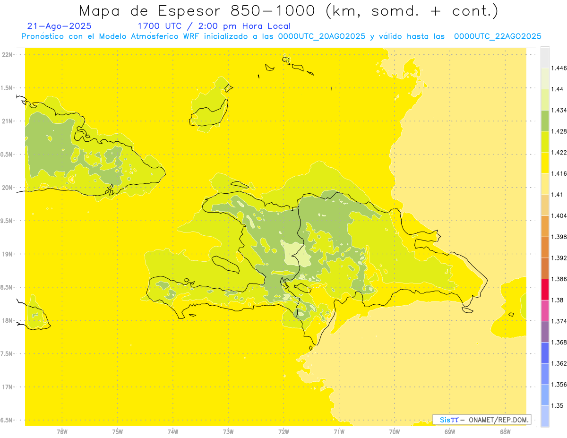Click the purple swatch between 1.368 and 1.374
The image size is (567, 438).
(x=545, y=332)
